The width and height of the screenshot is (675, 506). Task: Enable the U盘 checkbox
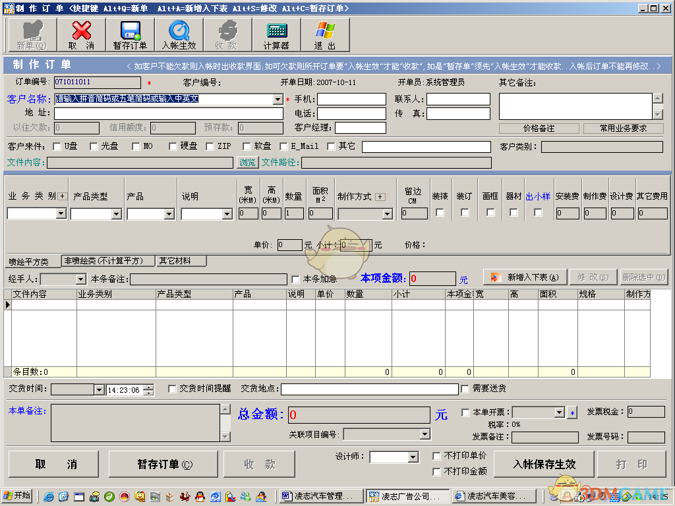57,146
